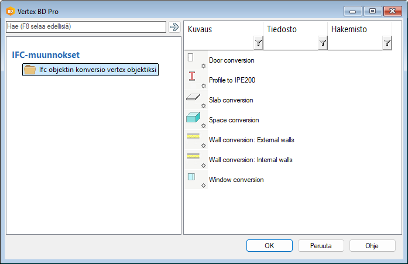Click the Window conversion window icon

191,177
